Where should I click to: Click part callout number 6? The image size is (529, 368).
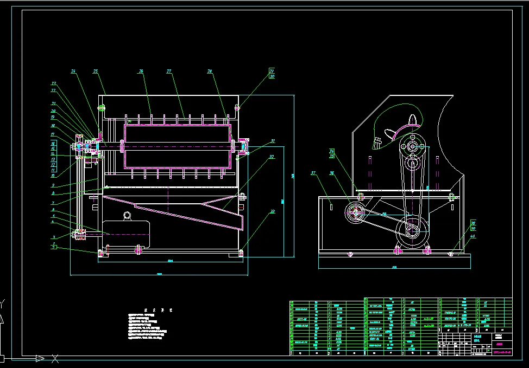[53, 209]
